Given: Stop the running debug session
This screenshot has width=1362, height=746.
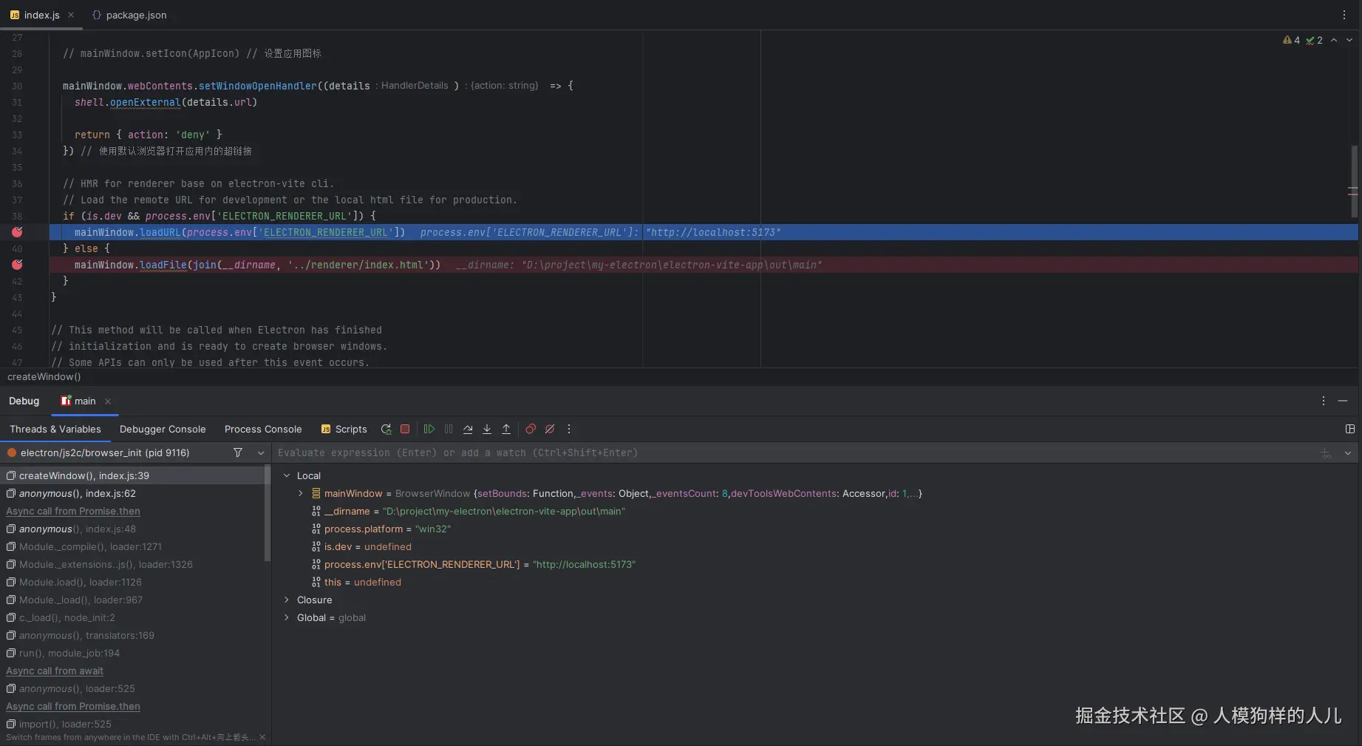Looking at the screenshot, I should (405, 429).
